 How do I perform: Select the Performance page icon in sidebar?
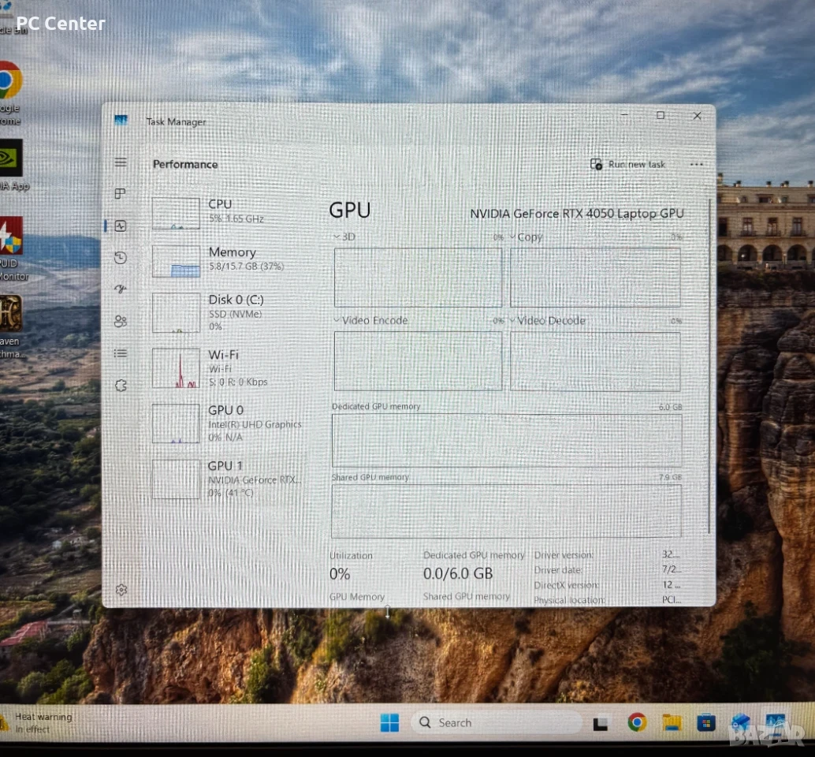pyautogui.click(x=121, y=226)
